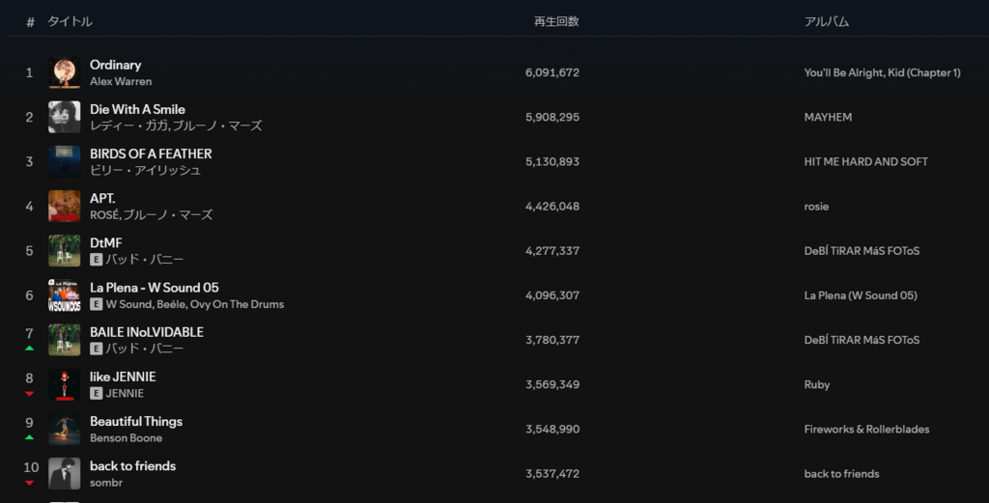Image resolution: width=989 pixels, height=503 pixels.
Task: Click the Die With A Smile cover art
Action: [x=65, y=117]
